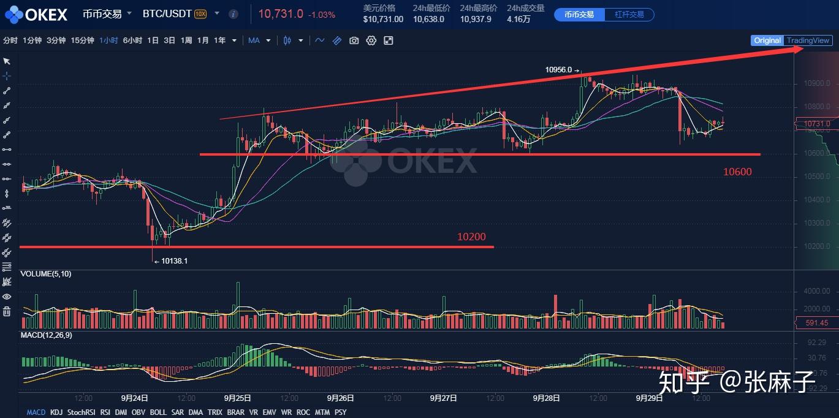Image resolution: width=839 pixels, height=418 pixels.
Task: Switch to 币币交易 trading mode
Action: pyautogui.click(x=579, y=14)
